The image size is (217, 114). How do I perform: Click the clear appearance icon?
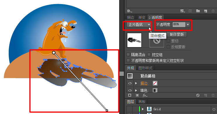(x=198, y=95)
